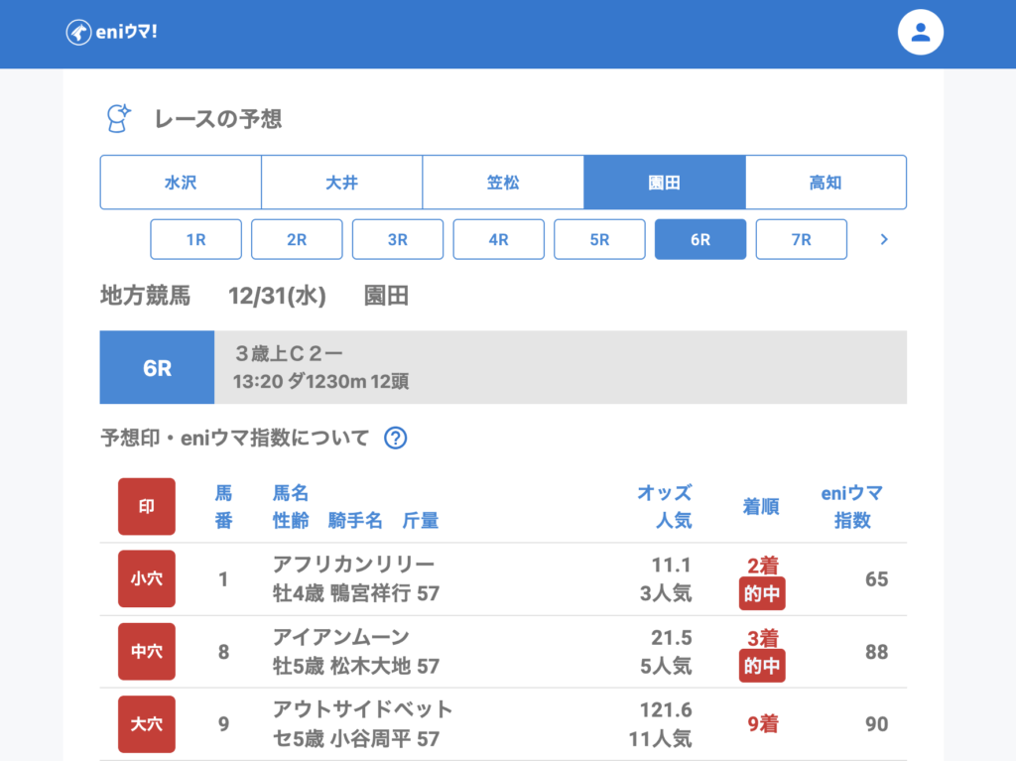Open 予想印・eniウマ指数について explanation link
The width and height of the screenshot is (1016, 761).
pos(235,438)
